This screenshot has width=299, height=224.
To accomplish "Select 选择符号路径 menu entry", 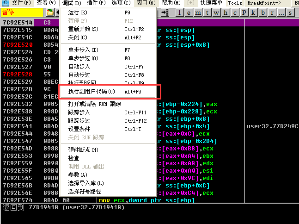I will click(x=108, y=191).
